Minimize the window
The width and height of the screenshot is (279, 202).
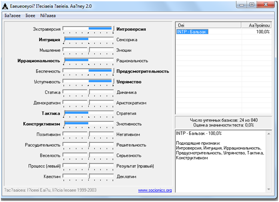(242, 5)
